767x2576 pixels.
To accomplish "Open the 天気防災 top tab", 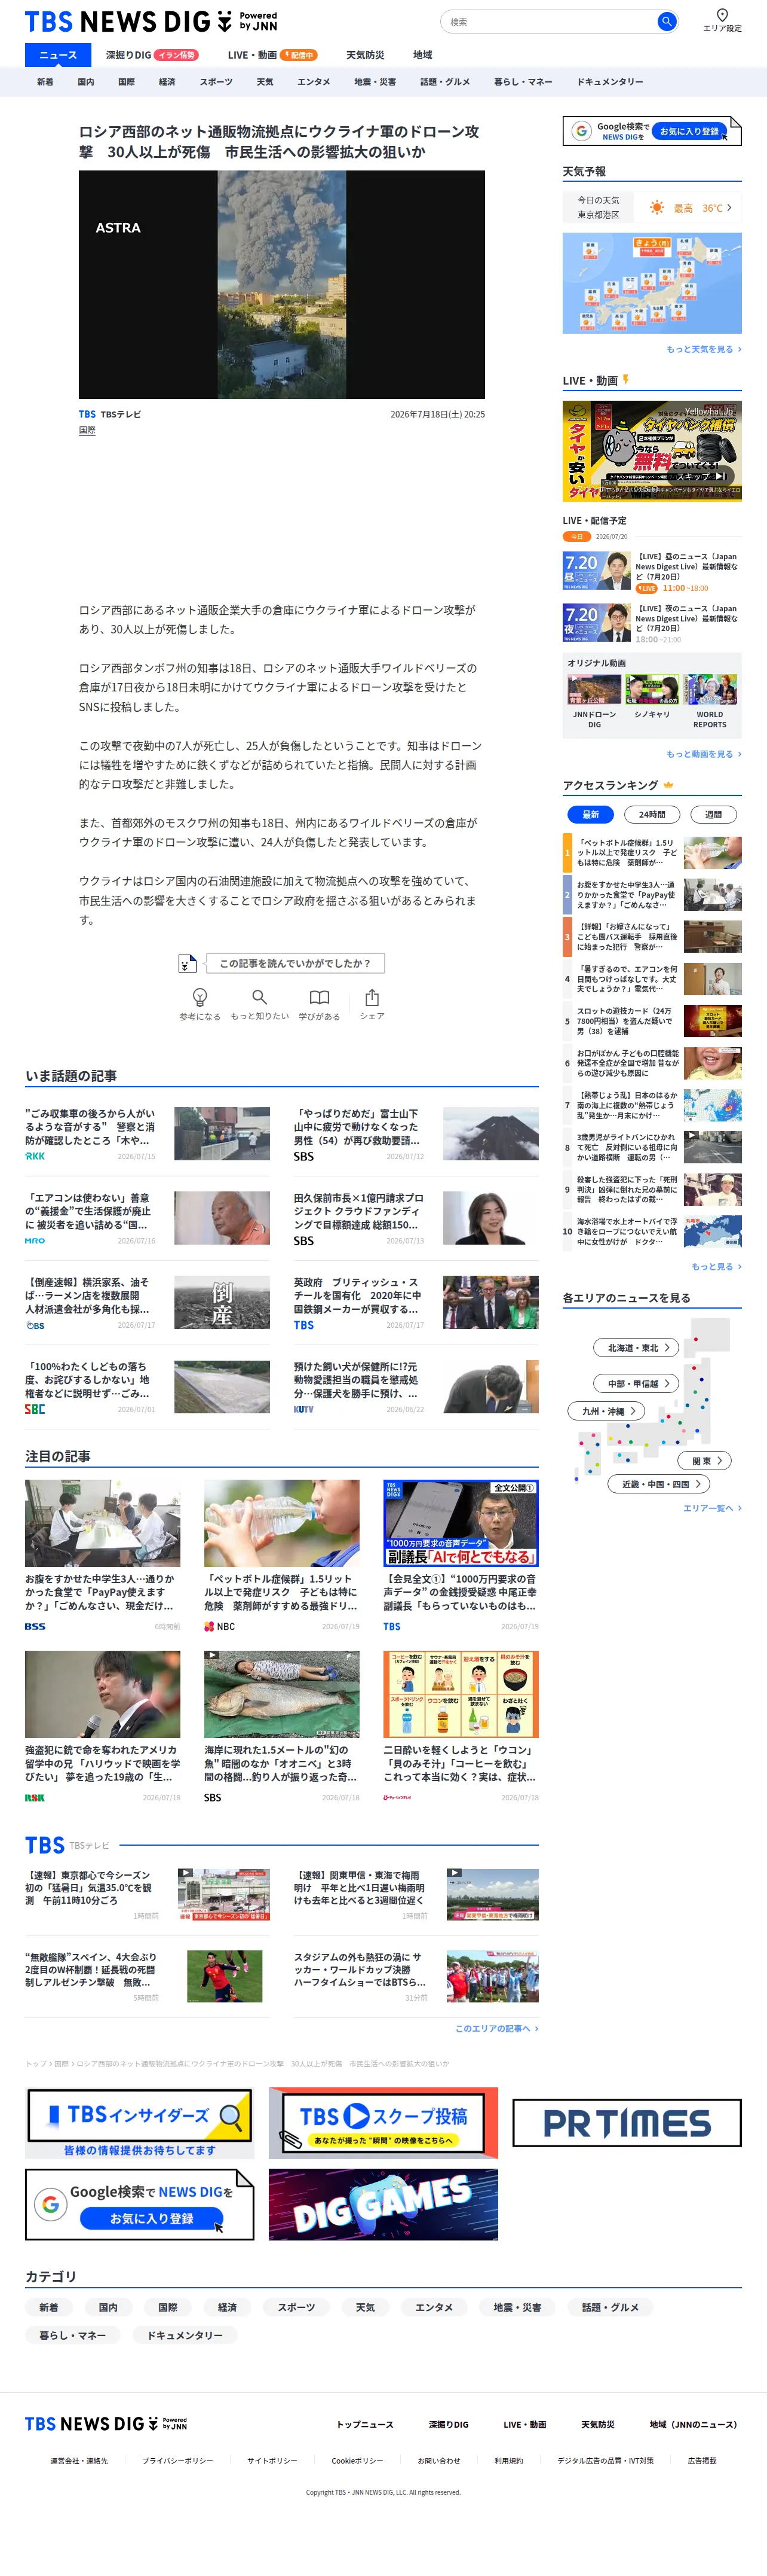I will coord(364,55).
